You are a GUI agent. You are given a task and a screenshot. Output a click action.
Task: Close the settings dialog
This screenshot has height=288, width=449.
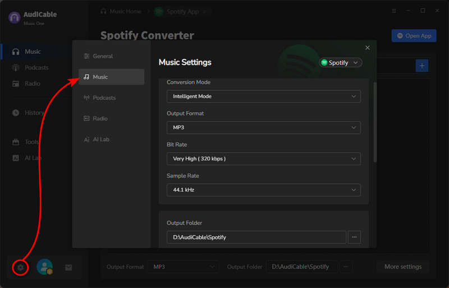pyautogui.click(x=368, y=48)
